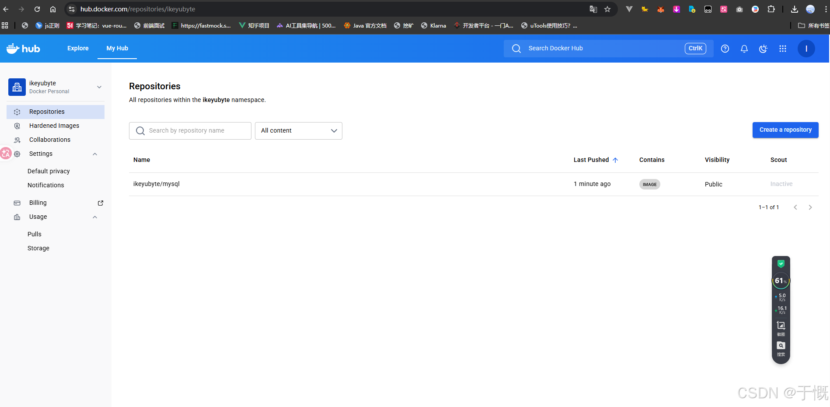Click the site information icon in address bar
The width and height of the screenshot is (830, 407).
72,9
